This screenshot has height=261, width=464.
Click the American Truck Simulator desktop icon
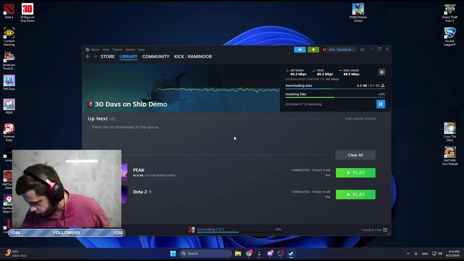coord(9,61)
